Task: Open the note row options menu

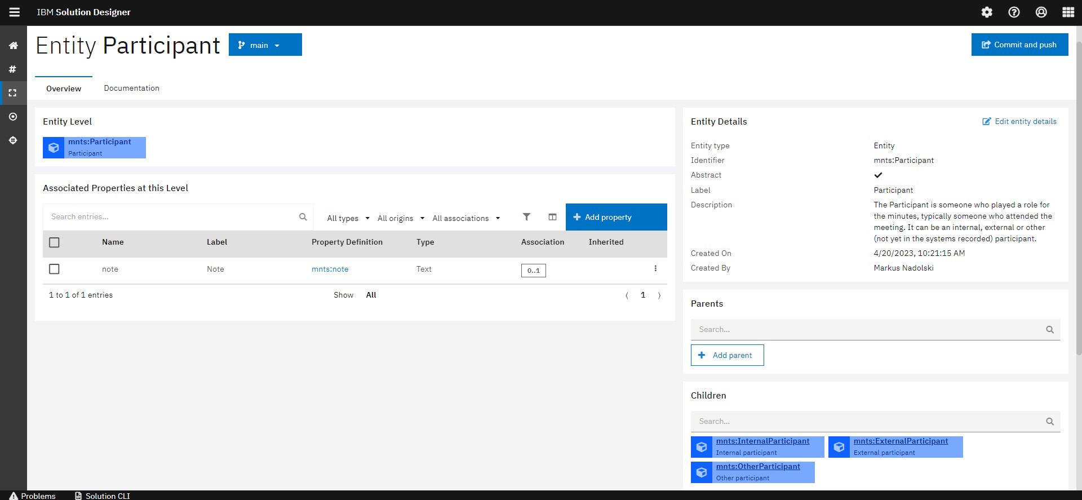Action: (655, 269)
